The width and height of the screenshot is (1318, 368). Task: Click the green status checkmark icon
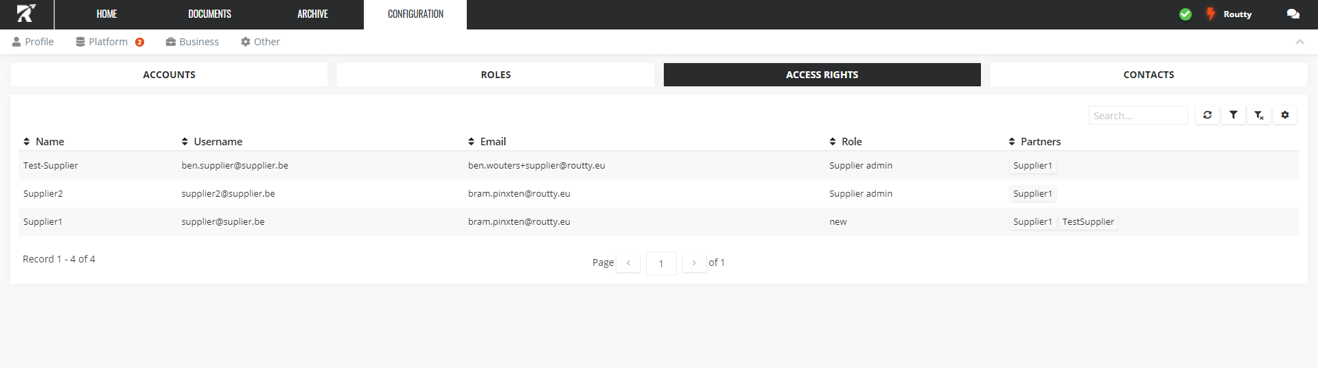click(x=1185, y=14)
